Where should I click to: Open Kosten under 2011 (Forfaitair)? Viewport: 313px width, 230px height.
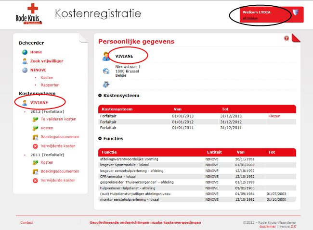coord(47,162)
